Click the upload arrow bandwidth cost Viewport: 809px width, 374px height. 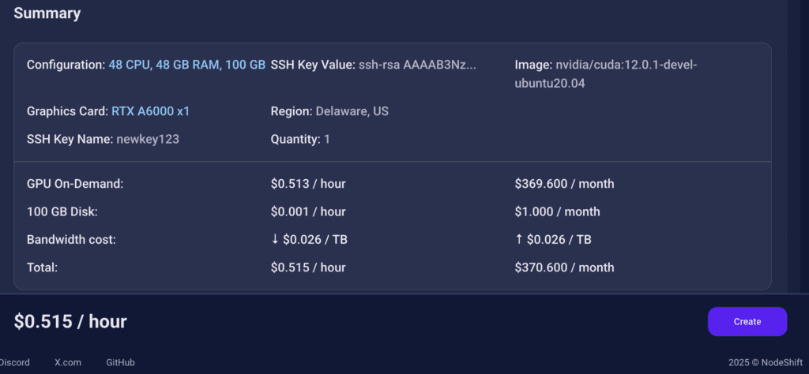[x=552, y=240]
